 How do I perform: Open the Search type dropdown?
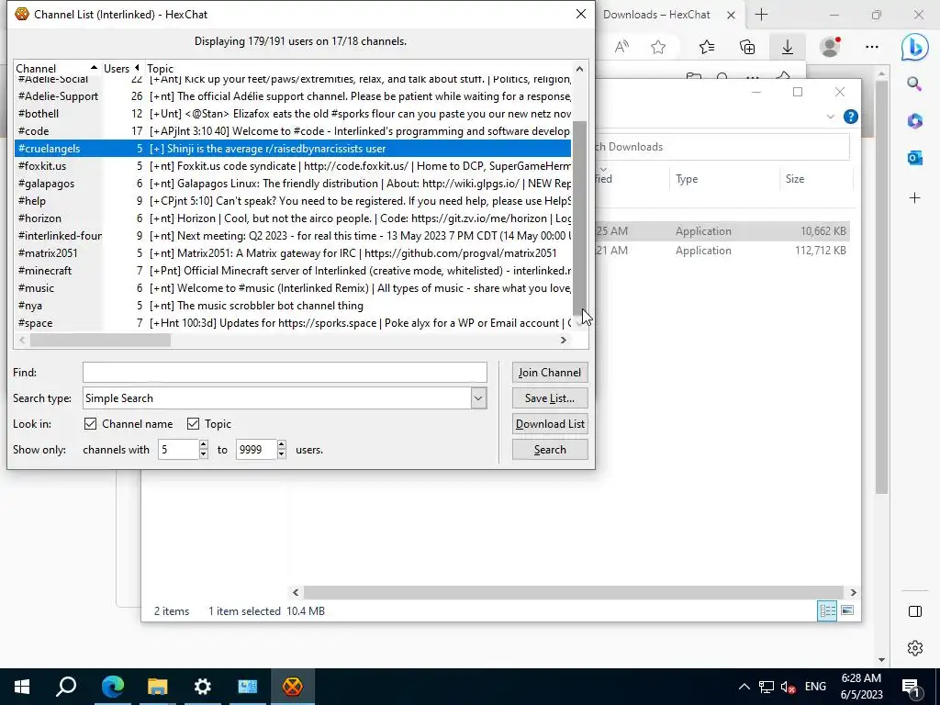pyautogui.click(x=478, y=398)
